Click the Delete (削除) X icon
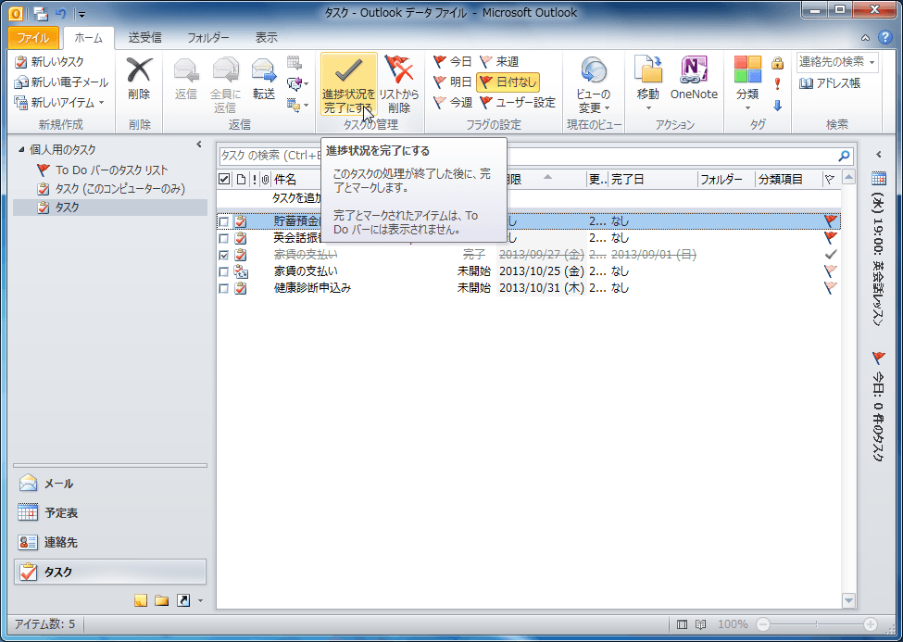903x642 pixels. point(139,71)
